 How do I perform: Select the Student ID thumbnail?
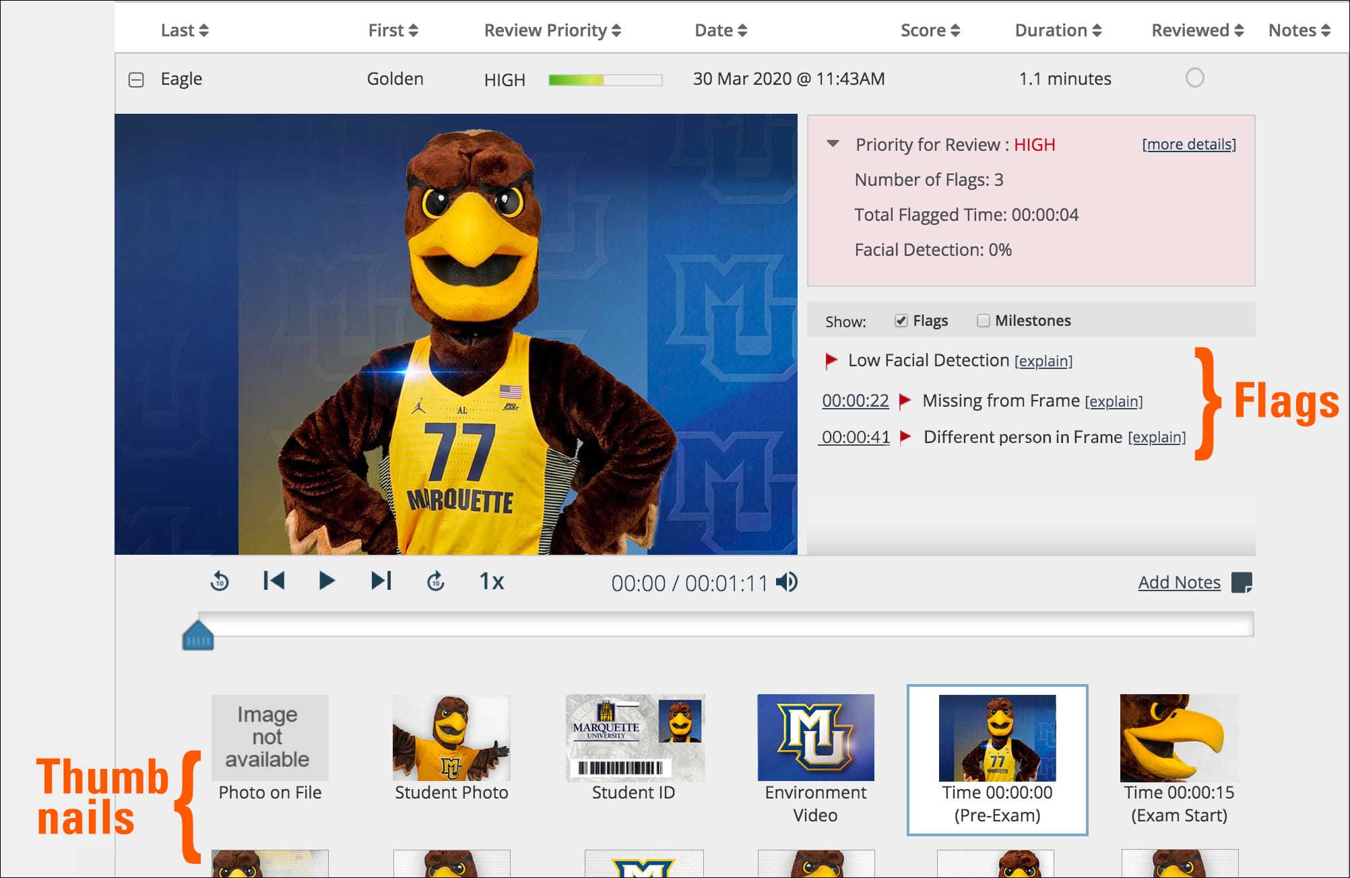634,739
